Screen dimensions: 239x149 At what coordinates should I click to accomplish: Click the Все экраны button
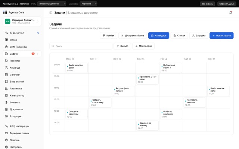207,4
